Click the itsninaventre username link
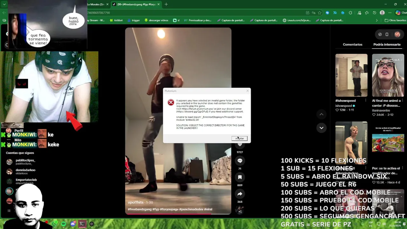The image size is (407, 229). coord(381,110)
